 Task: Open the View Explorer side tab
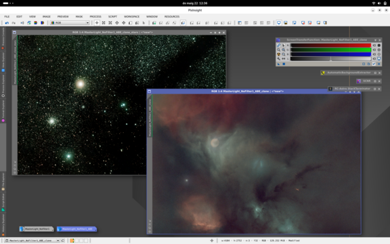click(x=3, y=62)
